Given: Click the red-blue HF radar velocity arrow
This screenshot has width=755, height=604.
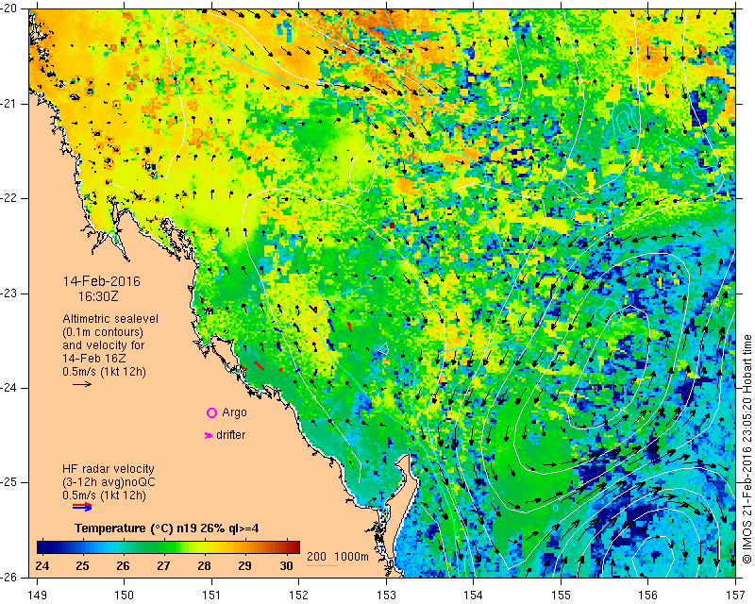Looking at the screenshot, I should (x=82, y=507).
